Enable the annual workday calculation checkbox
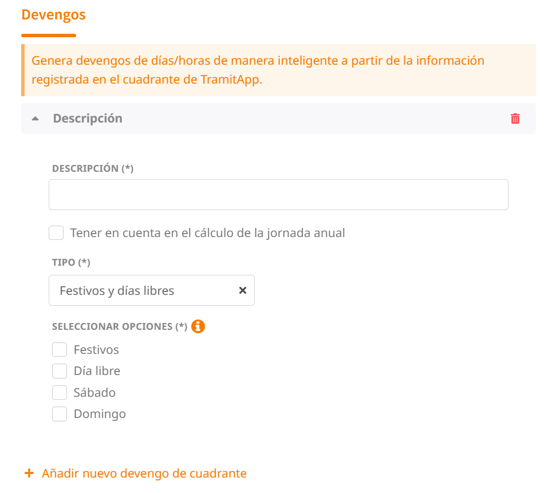 point(56,233)
